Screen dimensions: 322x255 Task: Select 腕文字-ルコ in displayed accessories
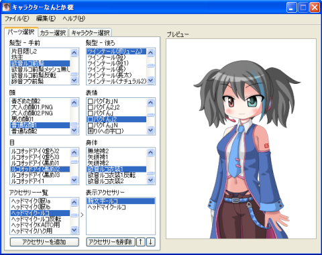(121, 201)
